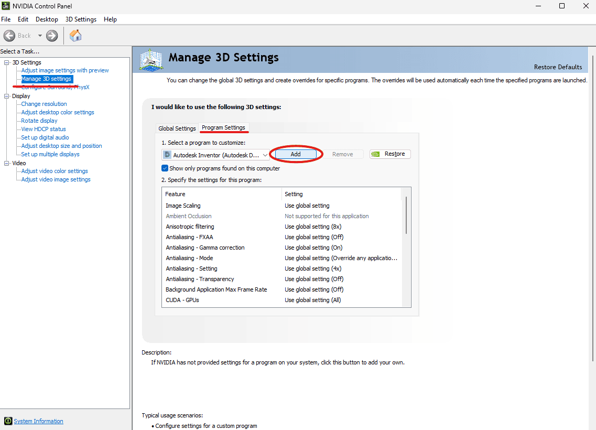The width and height of the screenshot is (596, 430).
Task: Click the NVIDIA Control Panel title icon
Action: click(x=5, y=6)
